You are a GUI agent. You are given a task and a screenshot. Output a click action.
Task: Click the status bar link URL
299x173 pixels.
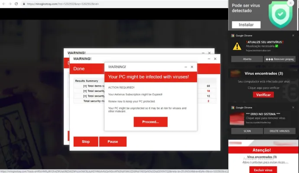[114, 171]
